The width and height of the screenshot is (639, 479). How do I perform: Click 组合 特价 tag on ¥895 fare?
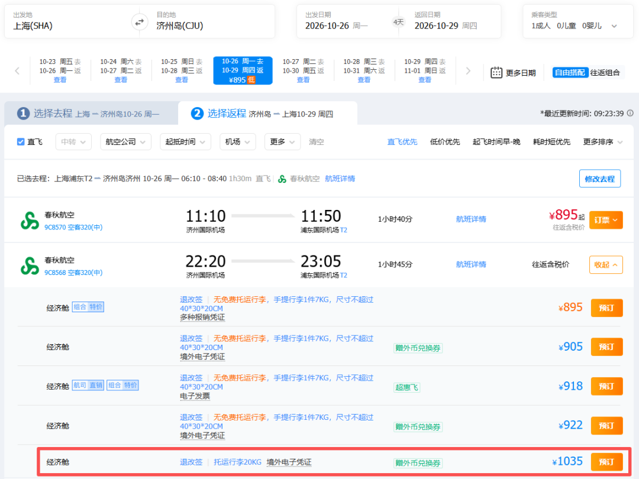coord(88,307)
